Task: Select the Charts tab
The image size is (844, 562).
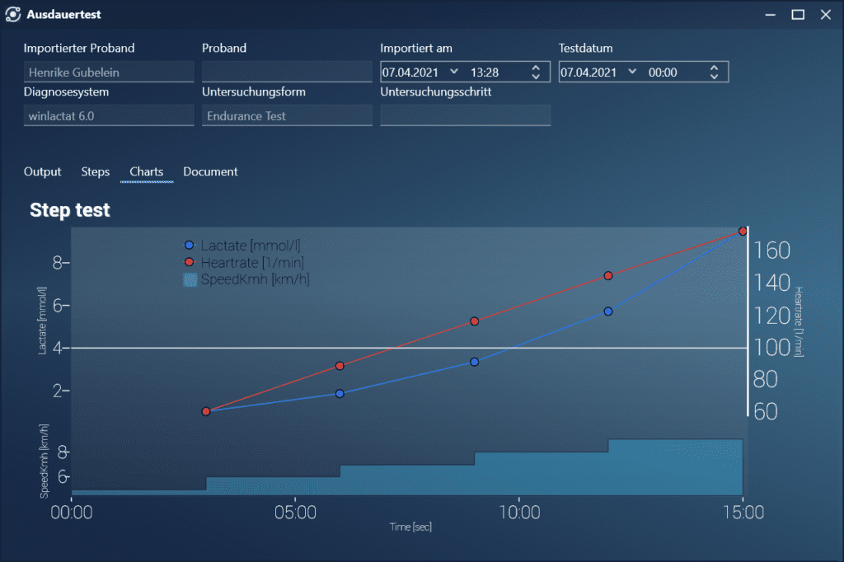Action: tap(147, 171)
